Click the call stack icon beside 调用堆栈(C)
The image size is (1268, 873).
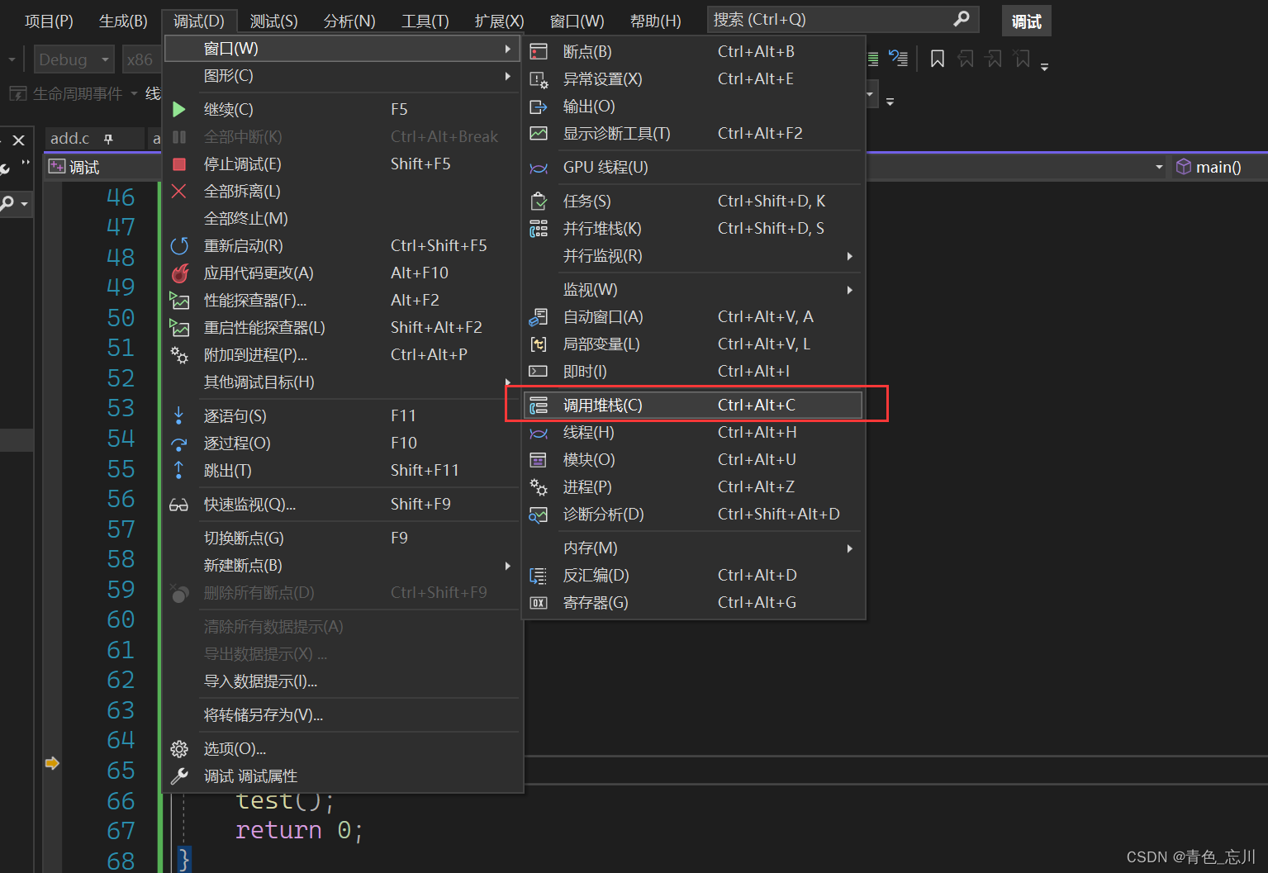[539, 406]
